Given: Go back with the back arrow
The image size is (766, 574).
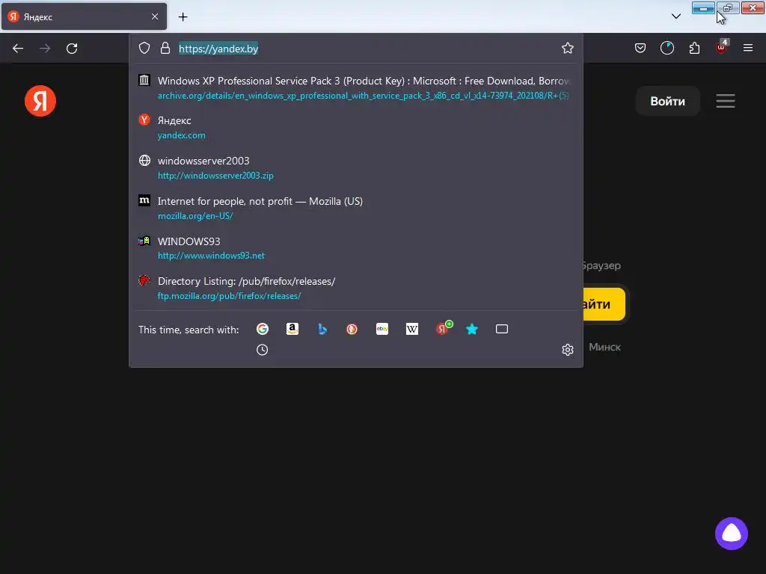Looking at the screenshot, I should point(18,49).
